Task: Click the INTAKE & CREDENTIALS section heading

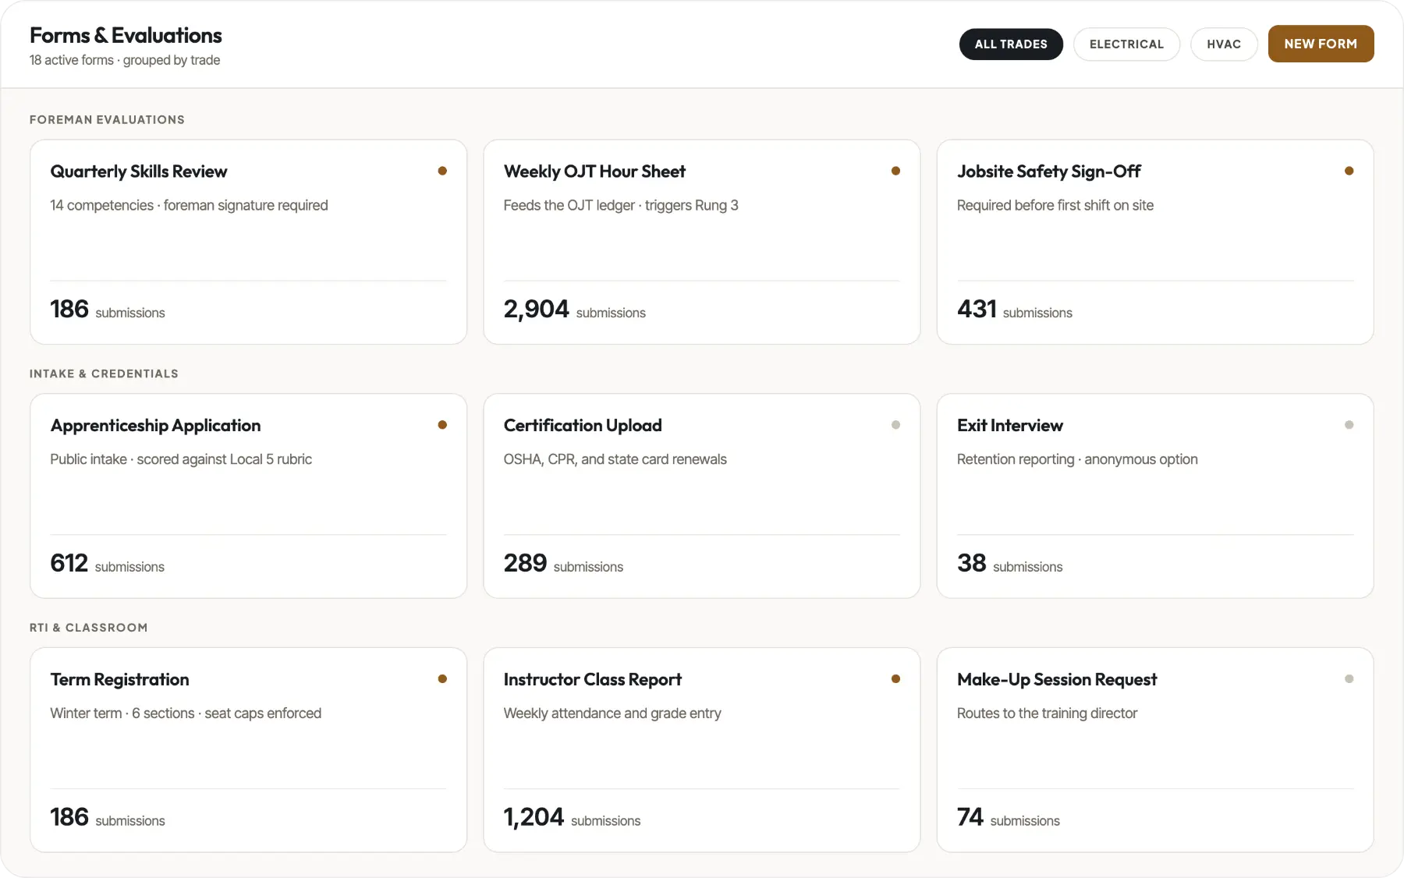Action: point(104,374)
